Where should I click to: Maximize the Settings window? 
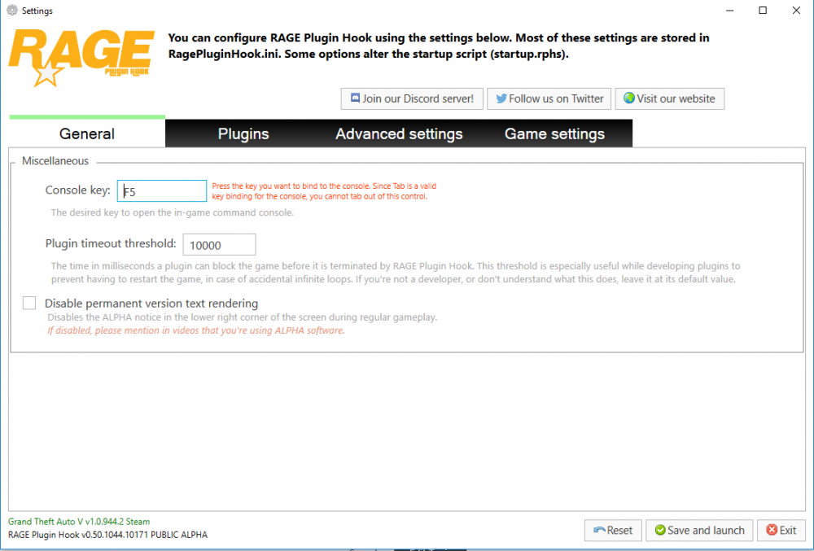pyautogui.click(x=763, y=11)
